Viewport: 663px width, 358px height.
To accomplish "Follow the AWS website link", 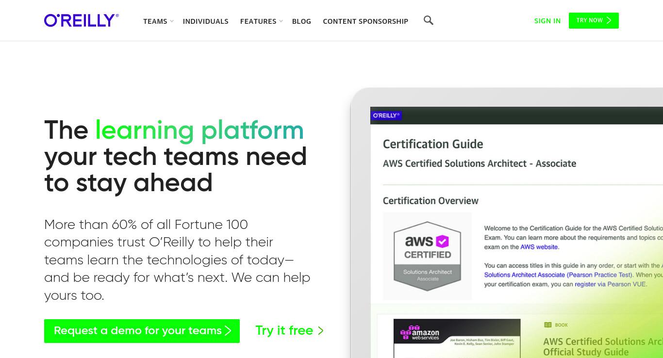I will [x=539, y=247].
